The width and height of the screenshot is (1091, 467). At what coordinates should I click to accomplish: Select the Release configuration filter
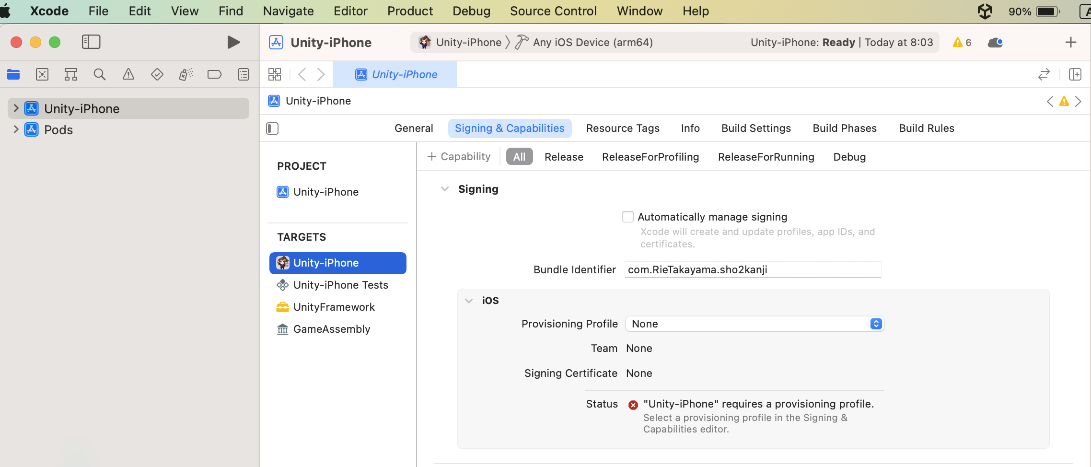point(563,156)
